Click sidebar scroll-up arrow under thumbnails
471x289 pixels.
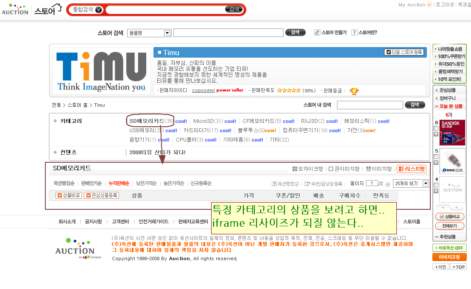(443, 207)
